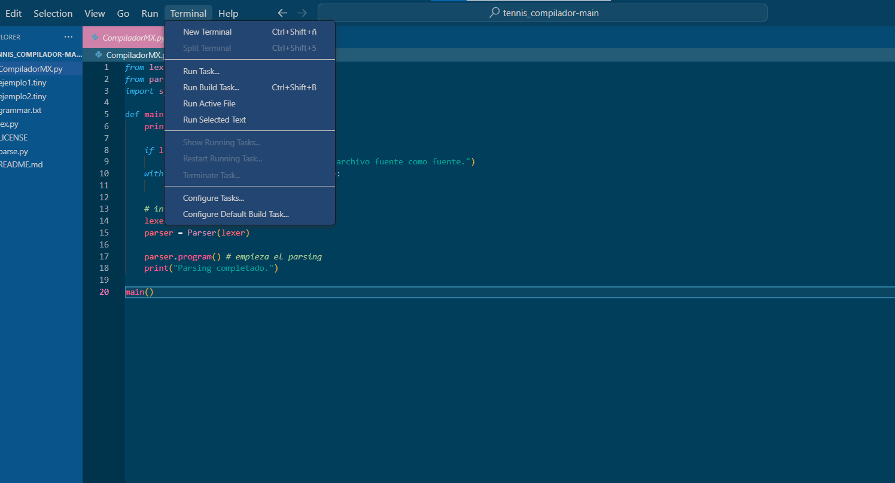Select Configure Tasks...
This screenshot has width=895, height=483.
point(214,198)
